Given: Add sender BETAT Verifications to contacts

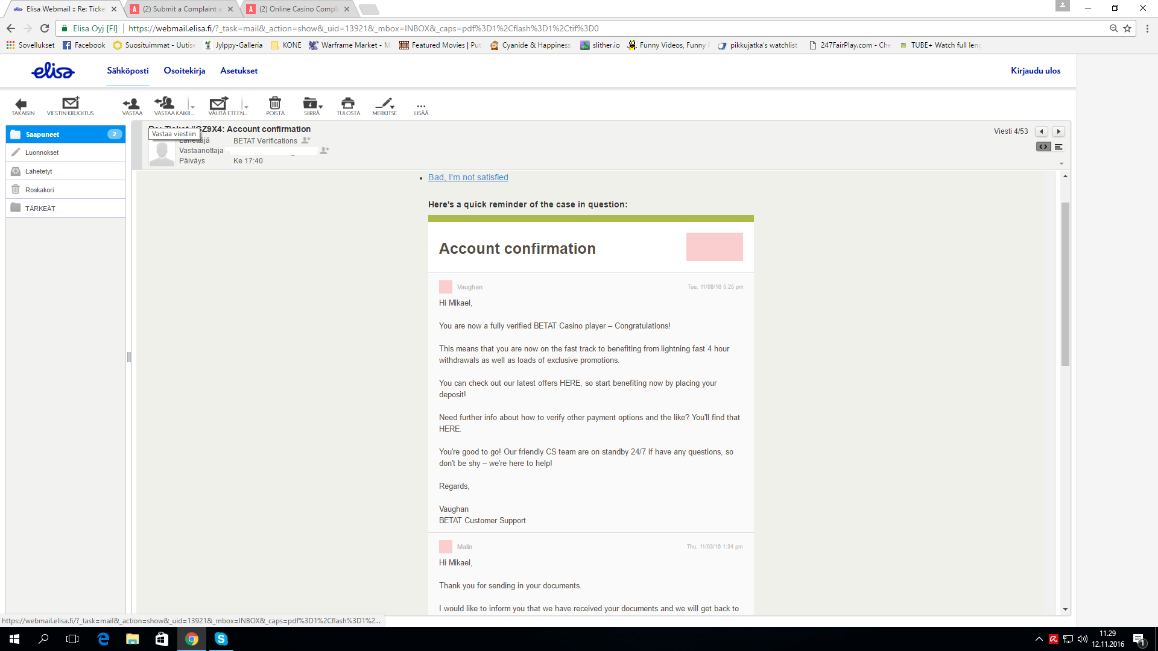Looking at the screenshot, I should (306, 140).
